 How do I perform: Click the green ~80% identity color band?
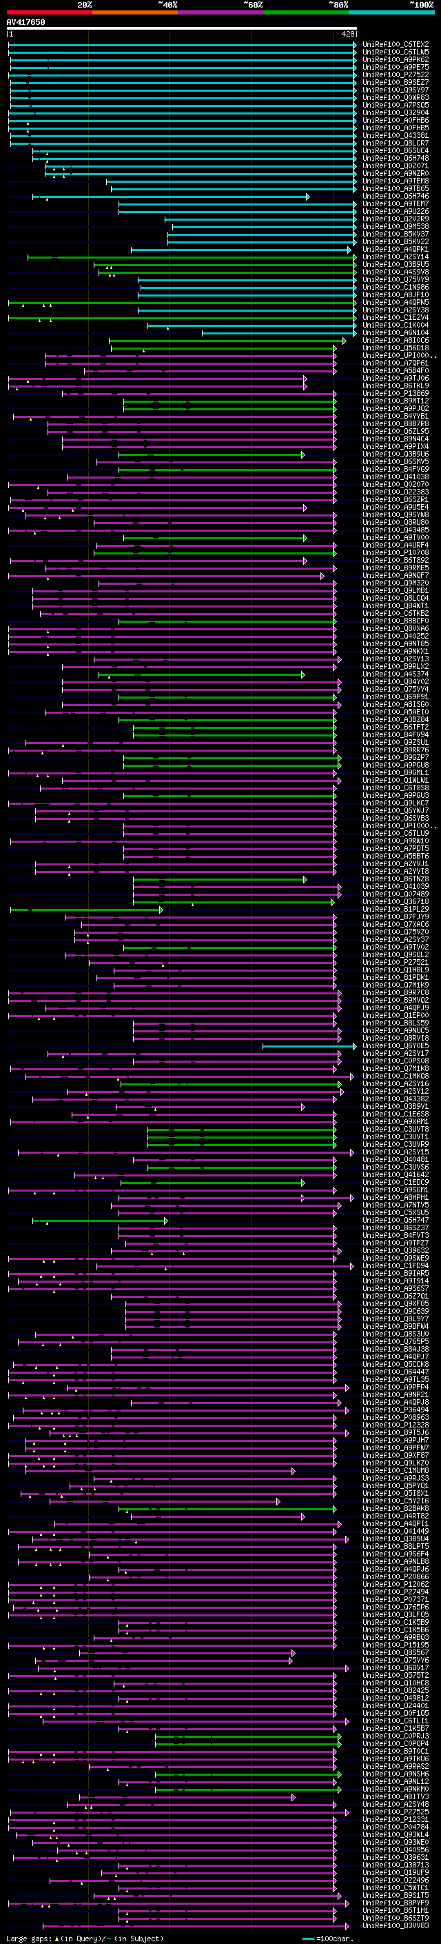pos(306,12)
